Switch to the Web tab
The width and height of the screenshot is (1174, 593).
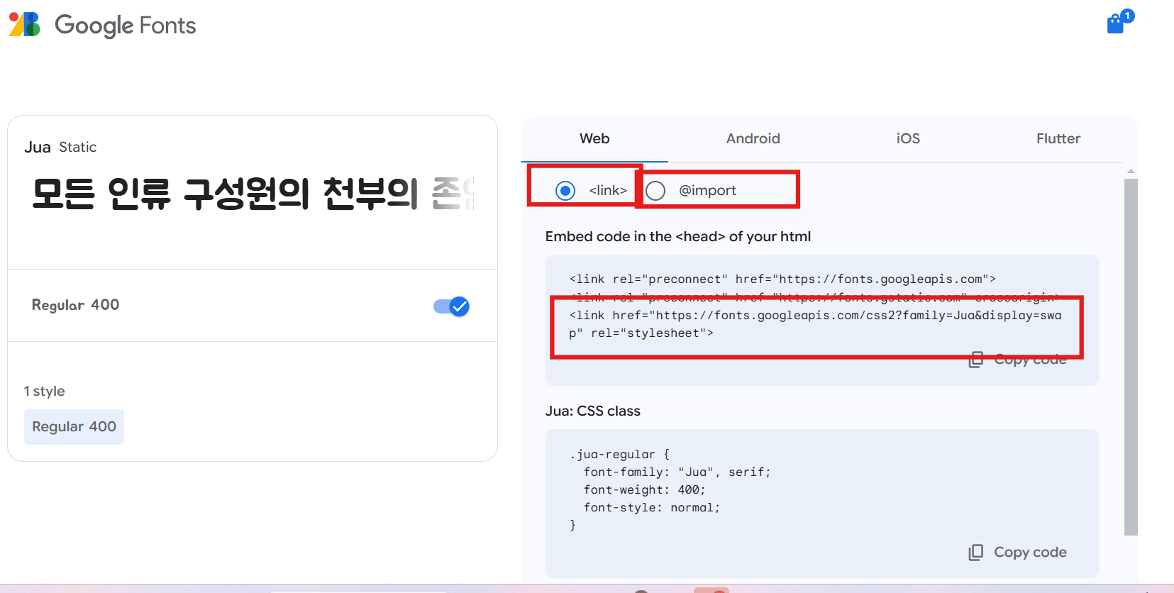click(x=594, y=138)
